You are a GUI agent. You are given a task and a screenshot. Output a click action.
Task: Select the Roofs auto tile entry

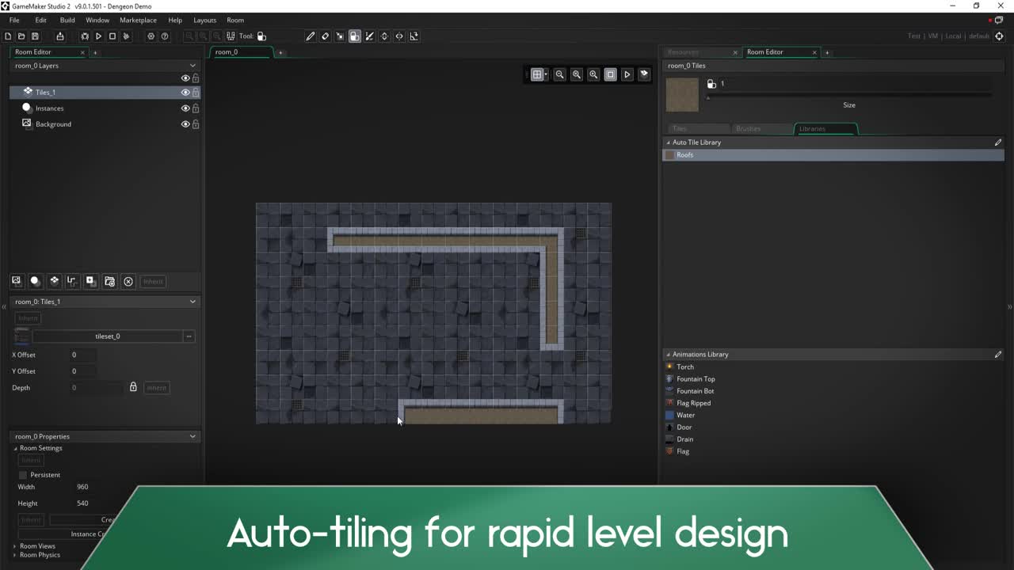pos(685,155)
